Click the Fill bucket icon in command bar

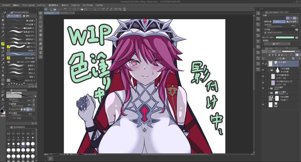pyautogui.click(x=82, y=9)
